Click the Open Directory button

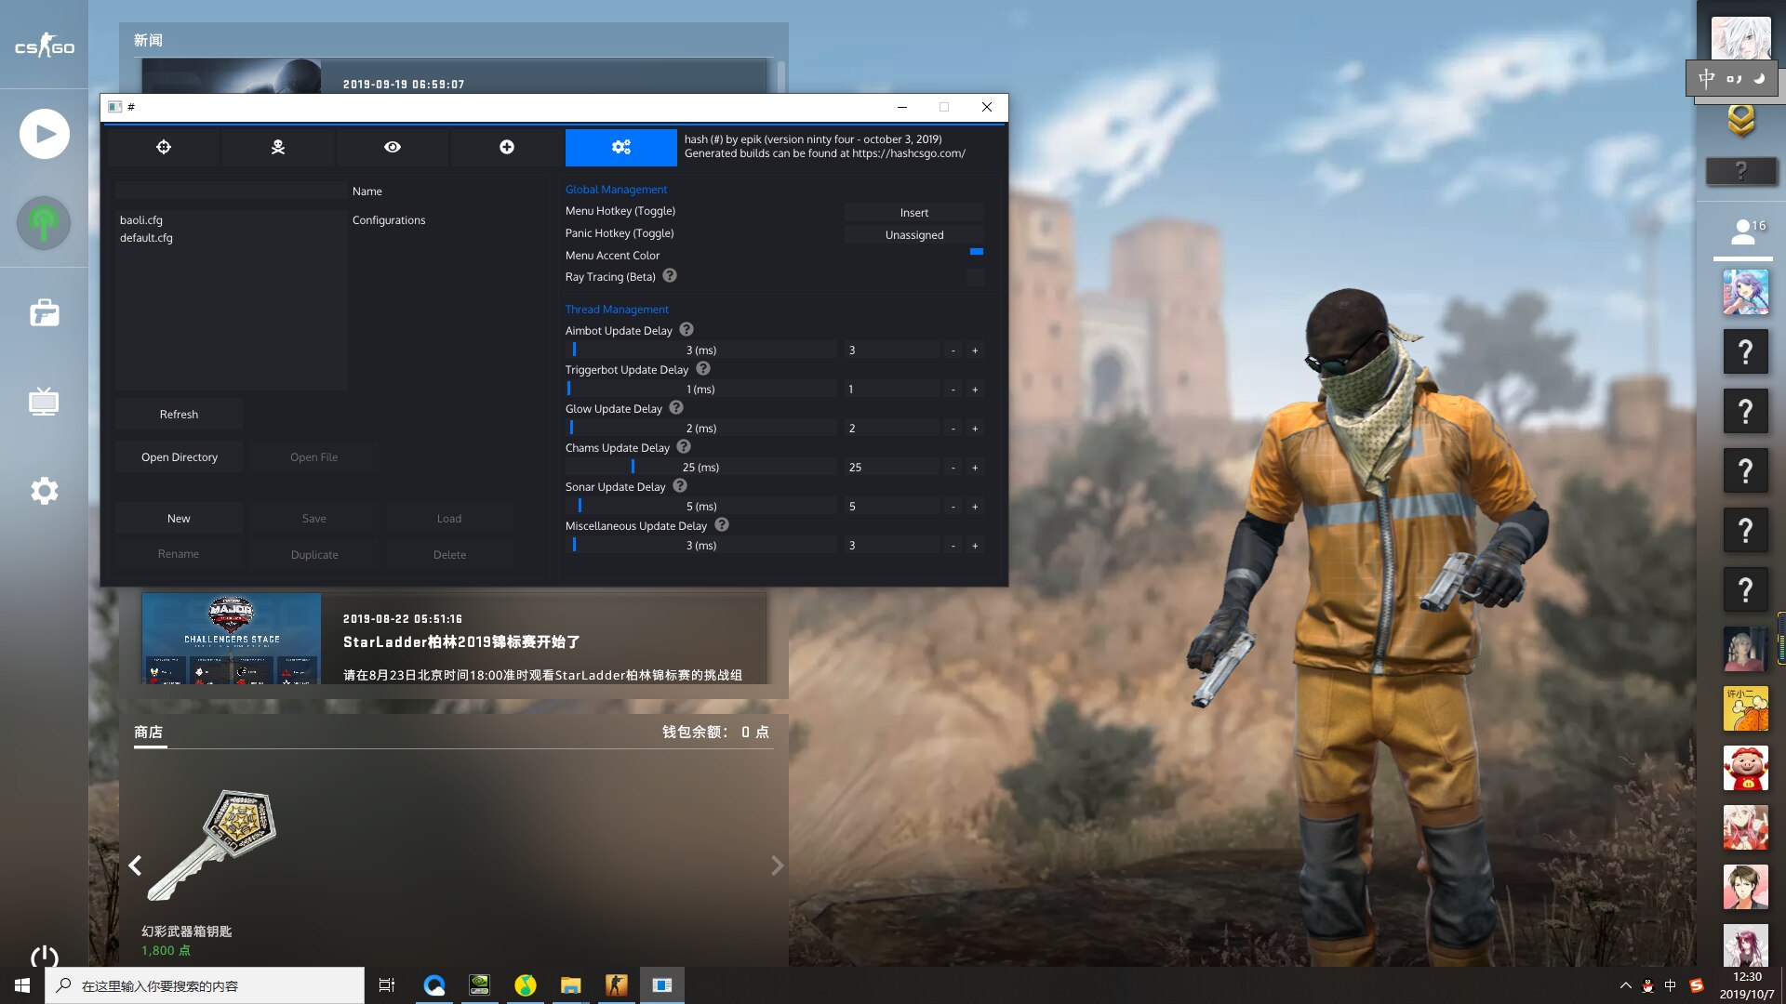click(180, 457)
